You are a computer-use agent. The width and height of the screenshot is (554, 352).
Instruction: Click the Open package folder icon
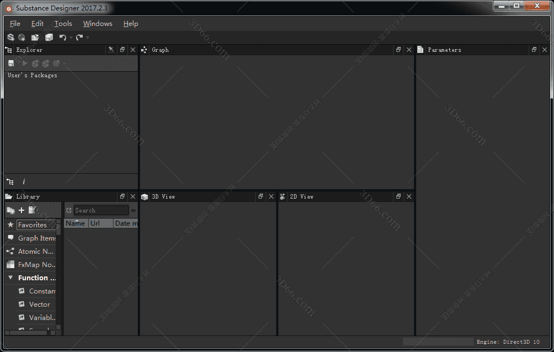[35, 38]
